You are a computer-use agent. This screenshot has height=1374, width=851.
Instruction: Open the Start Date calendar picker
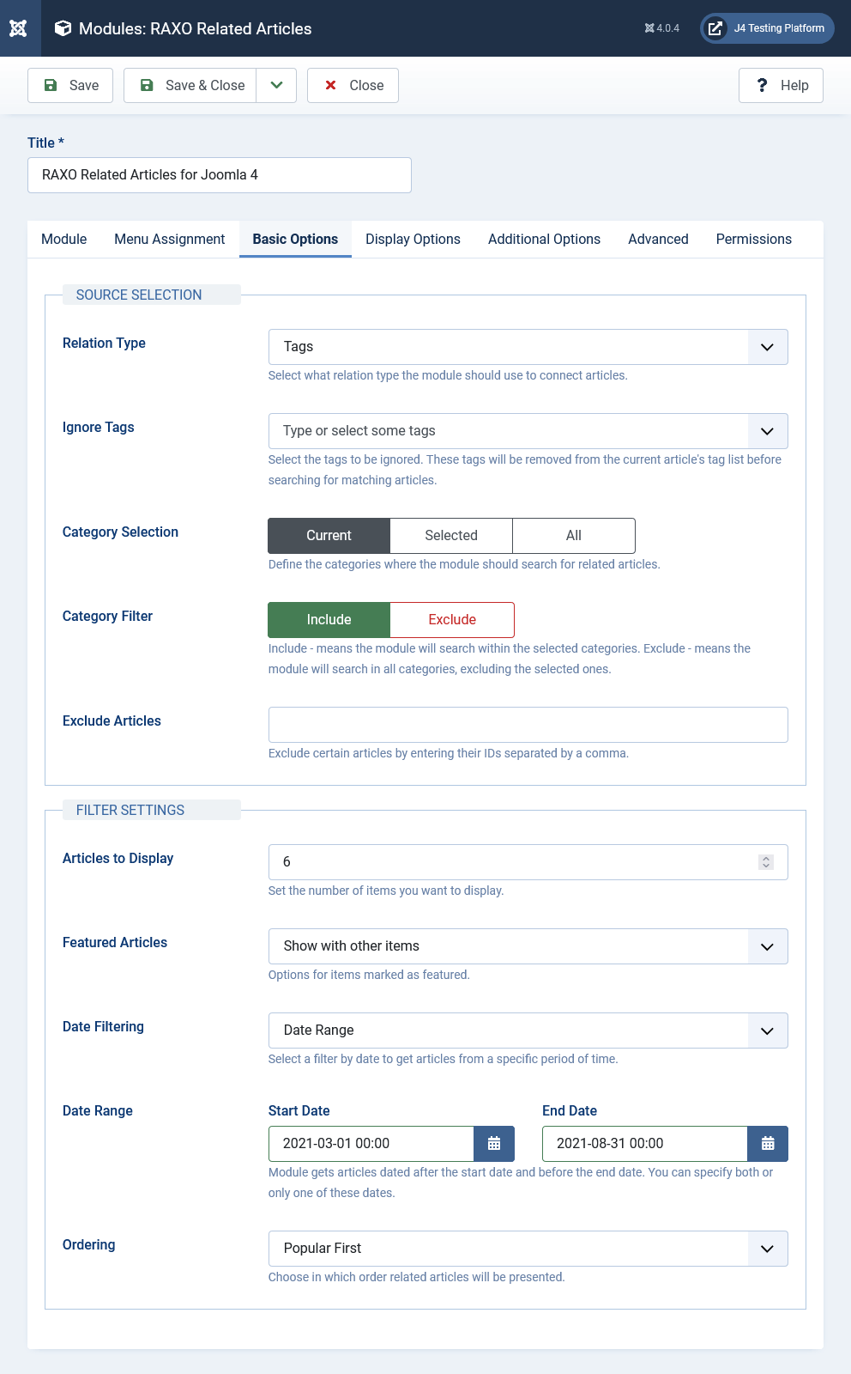click(x=494, y=1144)
